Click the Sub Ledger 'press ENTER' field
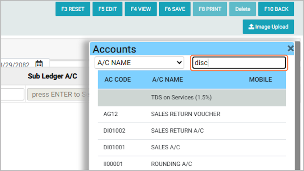The image size is (304, 171). (57, 94)
